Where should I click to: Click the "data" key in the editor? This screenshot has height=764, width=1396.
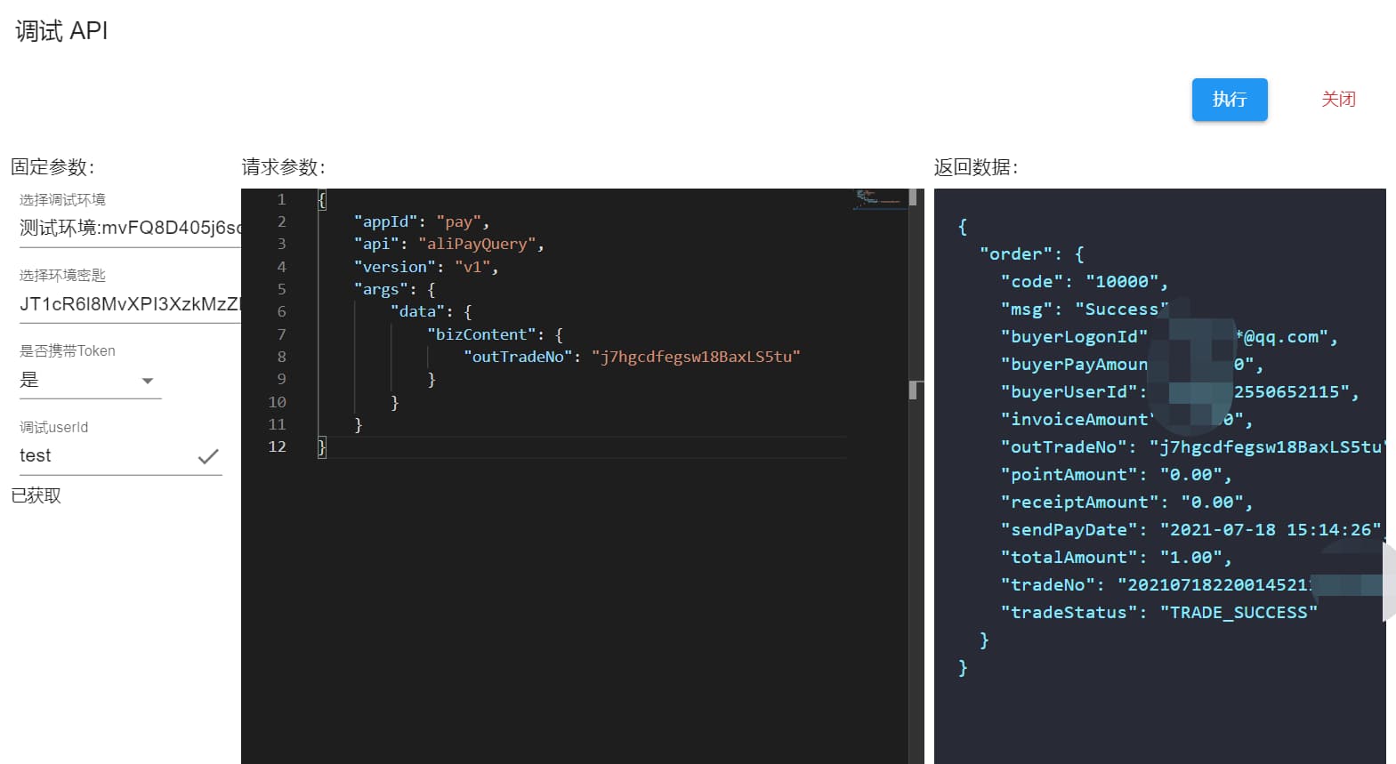pyautogui.click(x=417, y=311)
